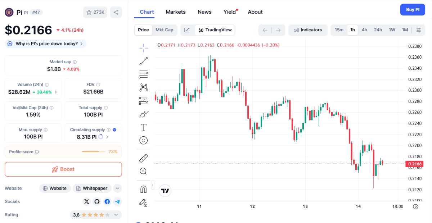
Task: Expand the Rating 3.8 dropdown
Action: click(x=96, y=215)
